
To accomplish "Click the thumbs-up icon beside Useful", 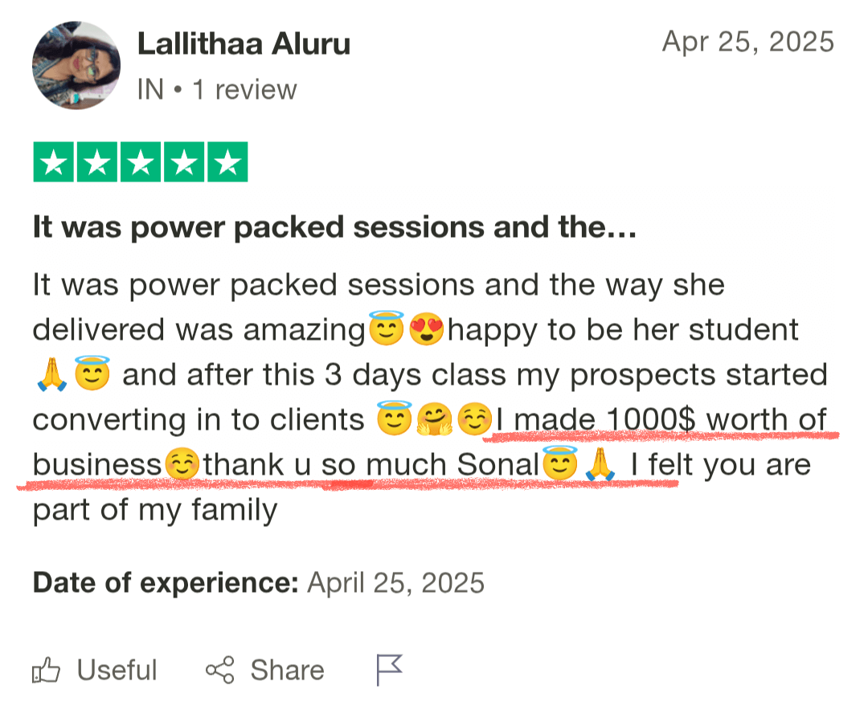I will [46, 670].
